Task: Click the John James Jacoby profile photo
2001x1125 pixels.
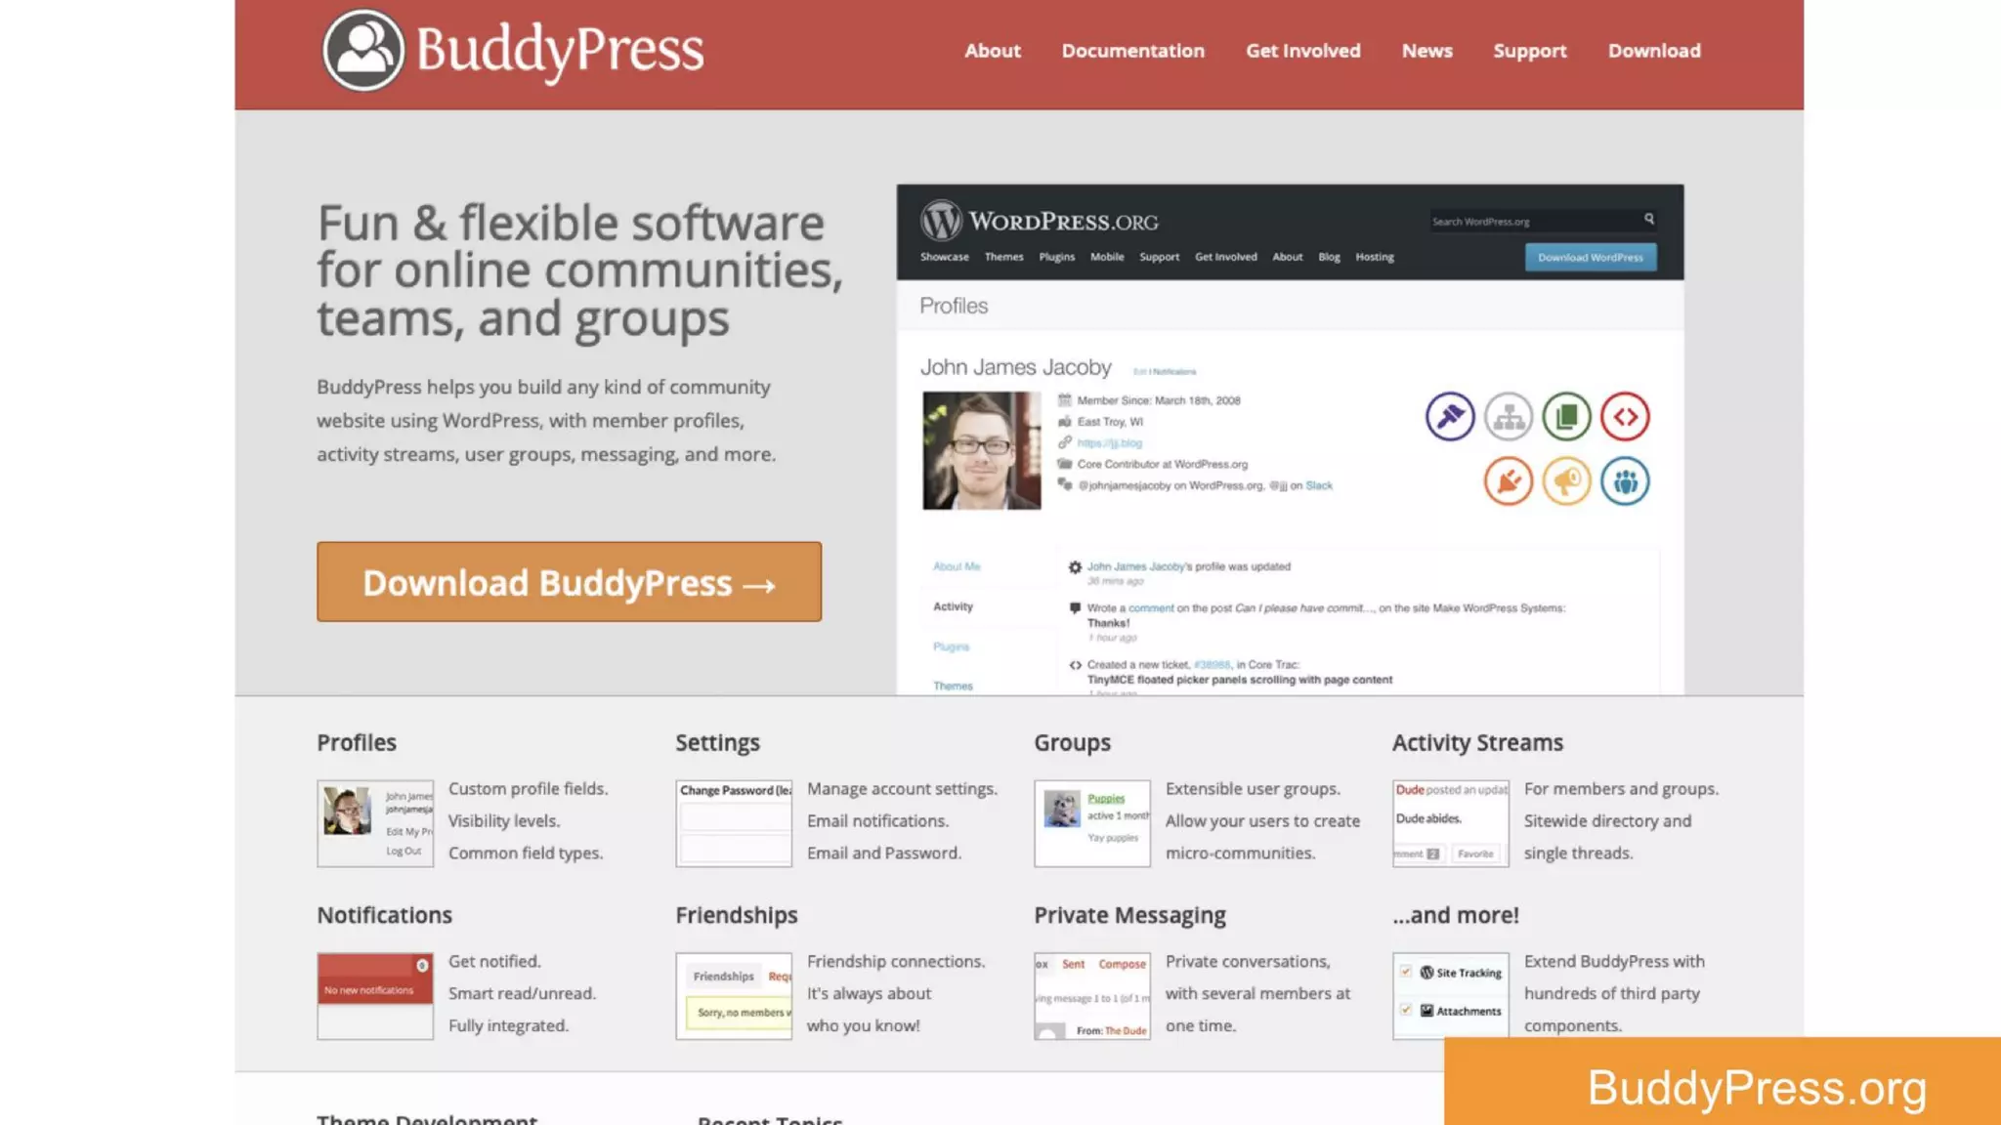Action: tap(981, 450)
